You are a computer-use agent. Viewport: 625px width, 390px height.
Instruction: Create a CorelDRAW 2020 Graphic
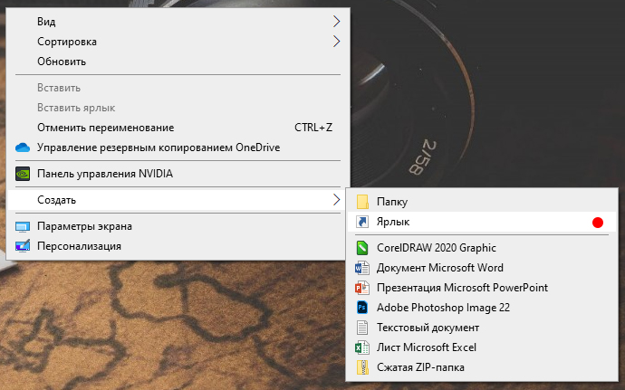click(x=482, y=248)
